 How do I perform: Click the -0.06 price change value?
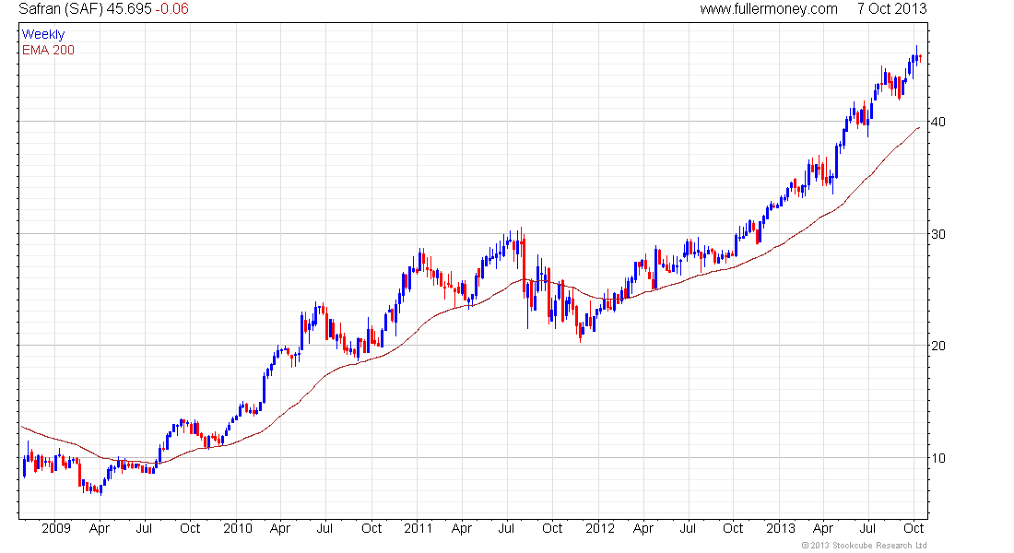(172, 9)
